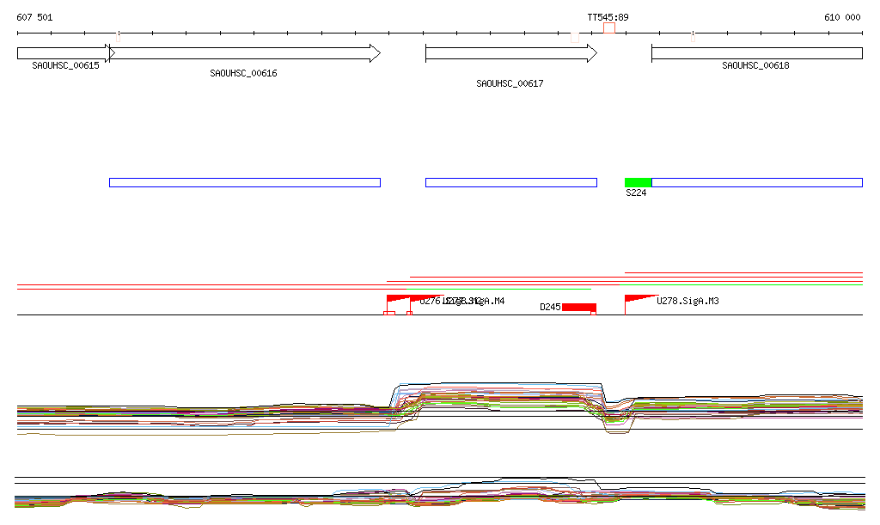Viewport: 880px width, 525px height.
Task: Click the TT545:89 label text
Action: pyautogui.click(x=608, y=17)
